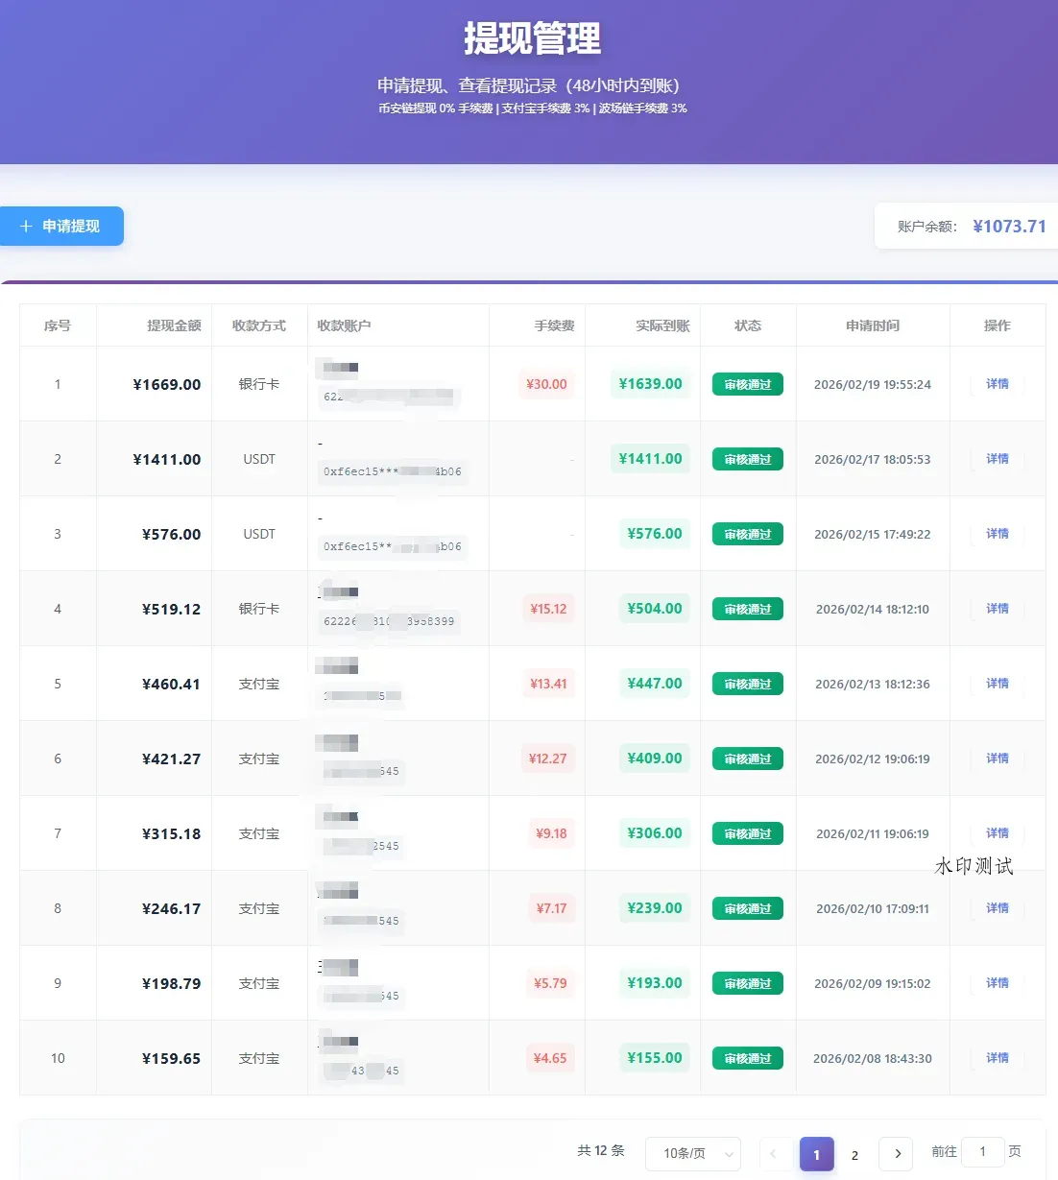Click the 前往 page jump input field
This screenshot has height=1180, width=1058.
point(982,1151)
